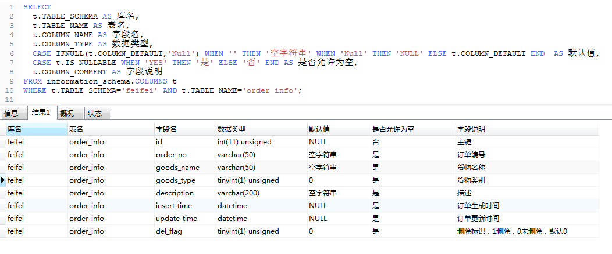This screenshot has height=254, width=612.
Task: Click the 主键 comment cell
Action: (527, 142)
